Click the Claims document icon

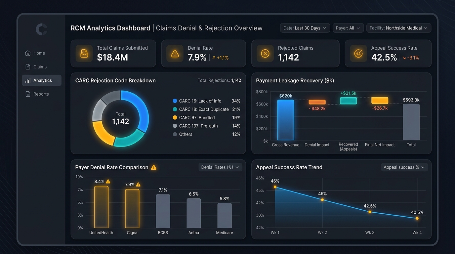pos(28,67)
